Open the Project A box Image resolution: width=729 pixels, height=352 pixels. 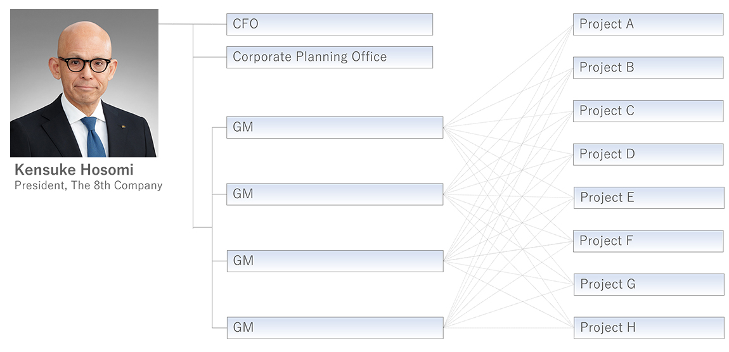pyautogui.click(x=648, y=24)
